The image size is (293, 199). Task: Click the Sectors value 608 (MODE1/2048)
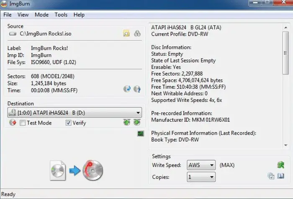[53, 77]
